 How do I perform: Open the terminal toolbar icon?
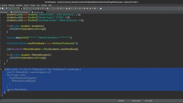[7, 8]
